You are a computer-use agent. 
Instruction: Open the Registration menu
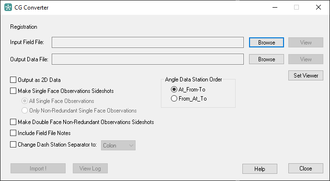23,27
